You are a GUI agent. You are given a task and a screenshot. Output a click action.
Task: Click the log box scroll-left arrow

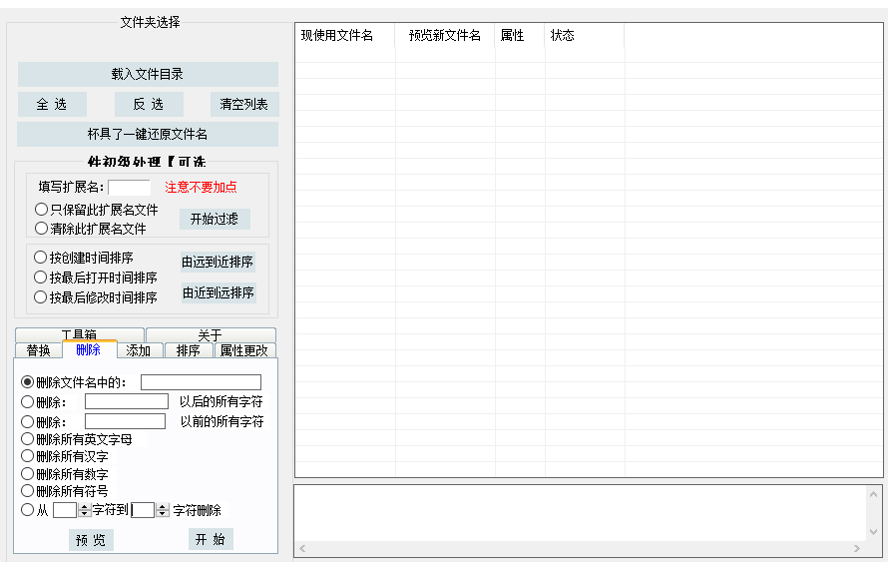303,548
